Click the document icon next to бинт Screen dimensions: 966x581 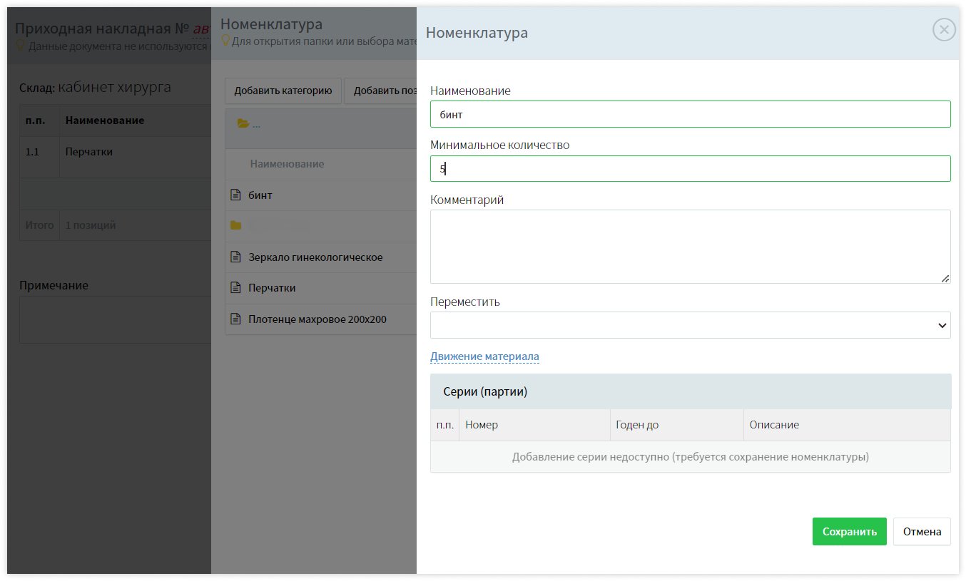tap(235, 195)
